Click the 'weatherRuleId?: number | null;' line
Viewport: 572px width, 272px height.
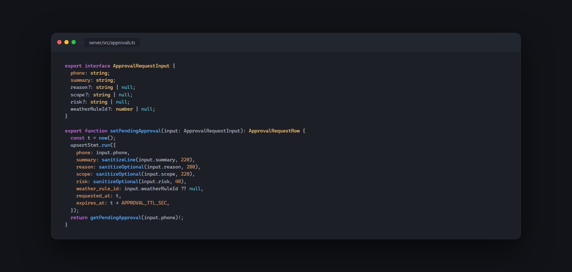pos(113,109)
